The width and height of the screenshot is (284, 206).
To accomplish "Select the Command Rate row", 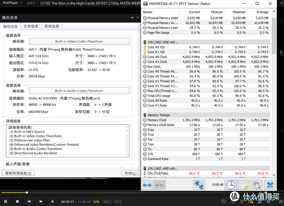I will [206, 159].
